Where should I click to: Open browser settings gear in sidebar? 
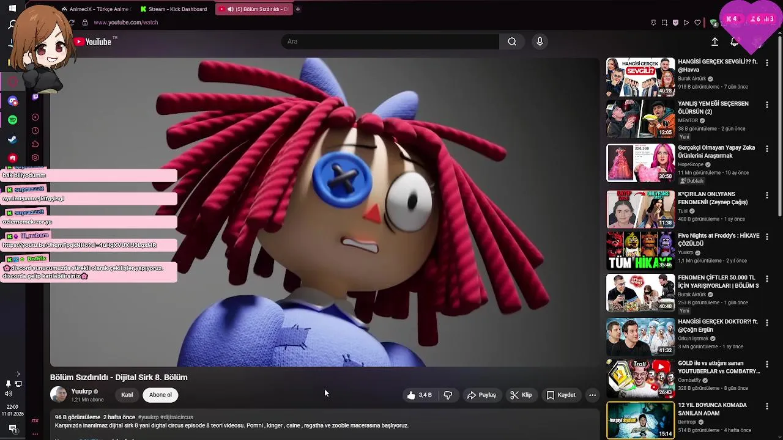35,158
